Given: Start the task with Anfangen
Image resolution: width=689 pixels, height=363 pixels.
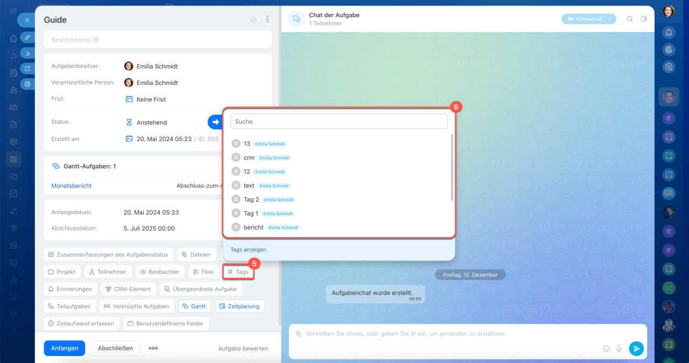Looking at the screenshot, I should (x=65, y=348).
